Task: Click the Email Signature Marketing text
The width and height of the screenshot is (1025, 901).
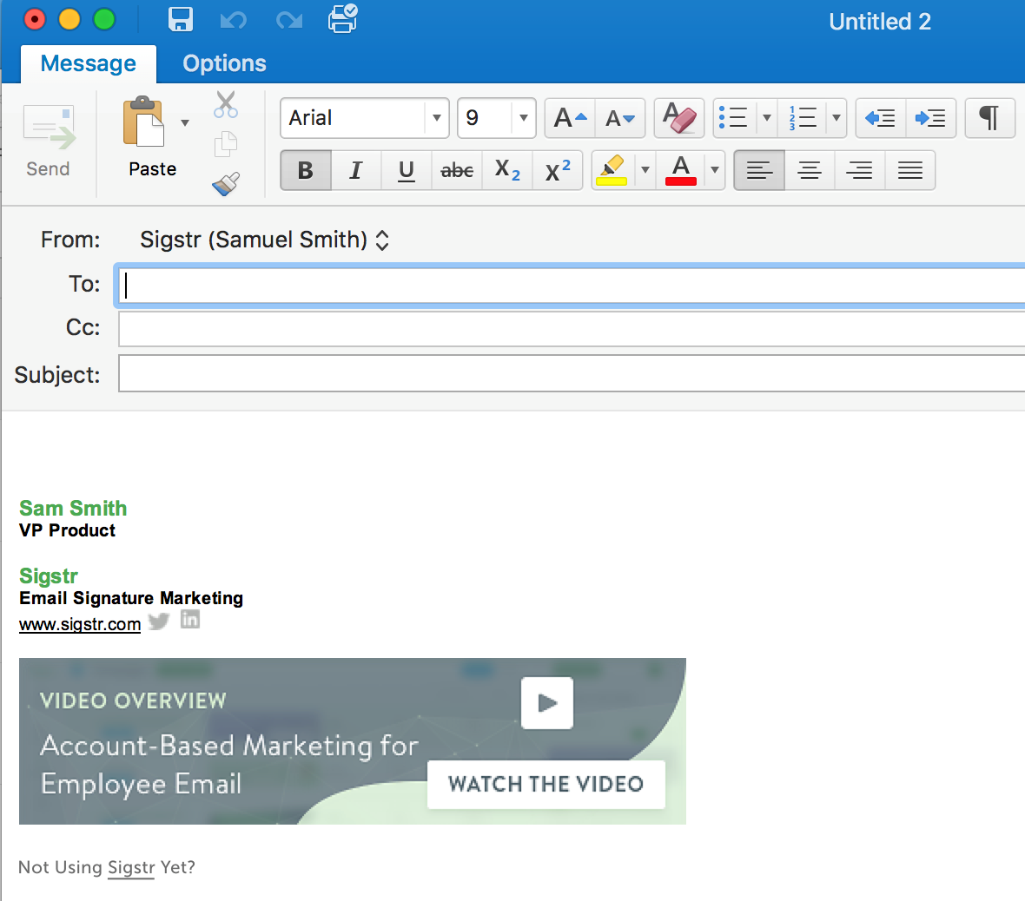Action: (x=131, y=598)
